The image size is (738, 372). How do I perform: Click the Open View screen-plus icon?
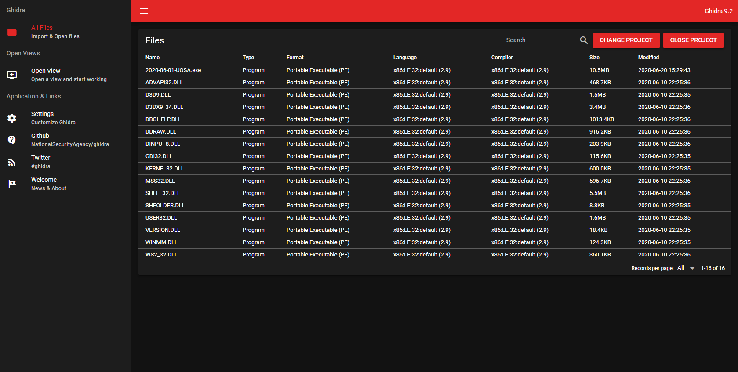[12, 75]
